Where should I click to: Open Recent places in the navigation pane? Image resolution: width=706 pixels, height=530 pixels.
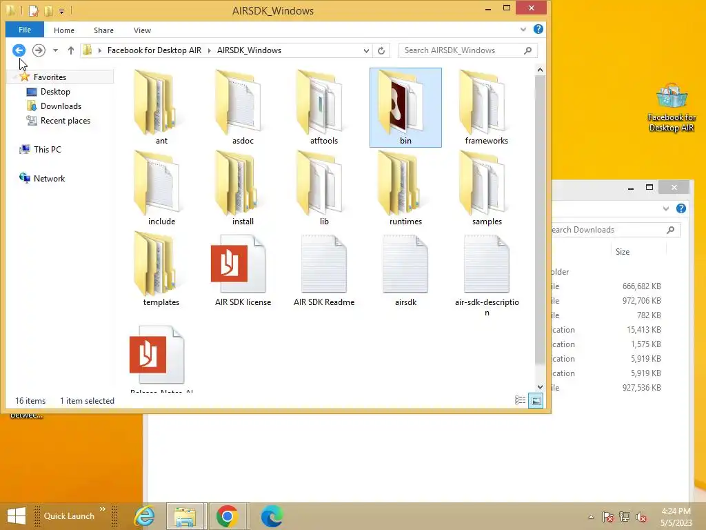click(65, 120)
